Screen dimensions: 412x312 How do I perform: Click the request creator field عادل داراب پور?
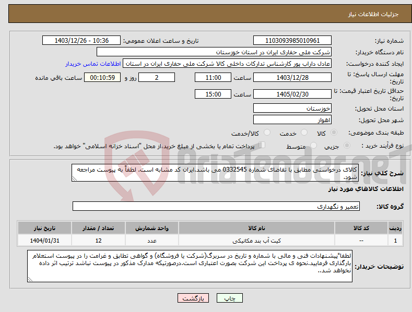[227, 64]
